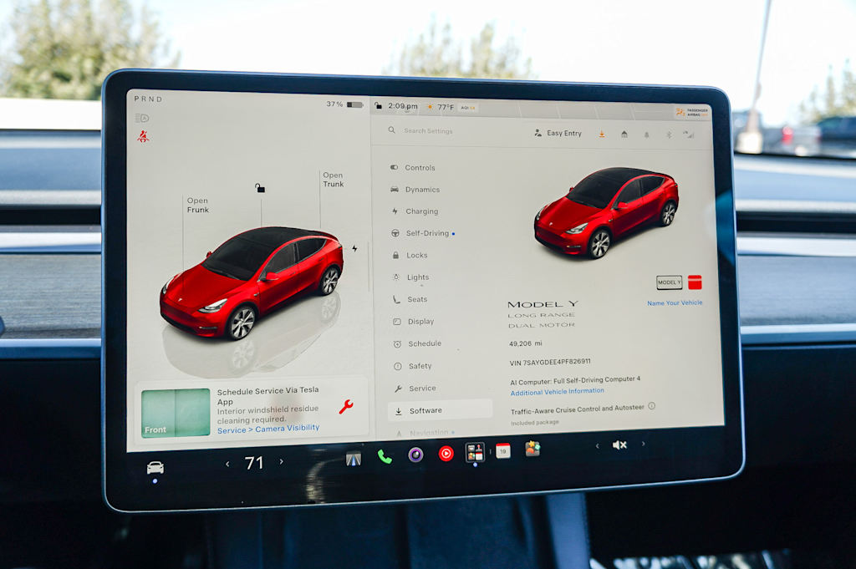The width and height of the screenshot is (856, 569).
Task: Increase temperature with right arrow near 71
Action: [x=281, y=461]
